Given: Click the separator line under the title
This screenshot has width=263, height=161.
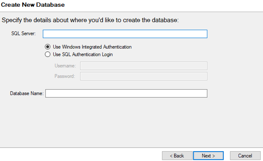Looking at the screenshot, I should pyautogui.click(x=131, y=12).
